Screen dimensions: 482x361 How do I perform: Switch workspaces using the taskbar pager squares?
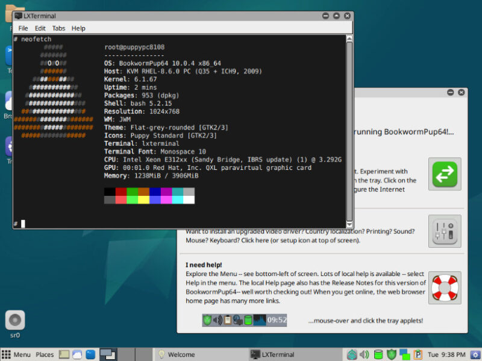point(405,355)
